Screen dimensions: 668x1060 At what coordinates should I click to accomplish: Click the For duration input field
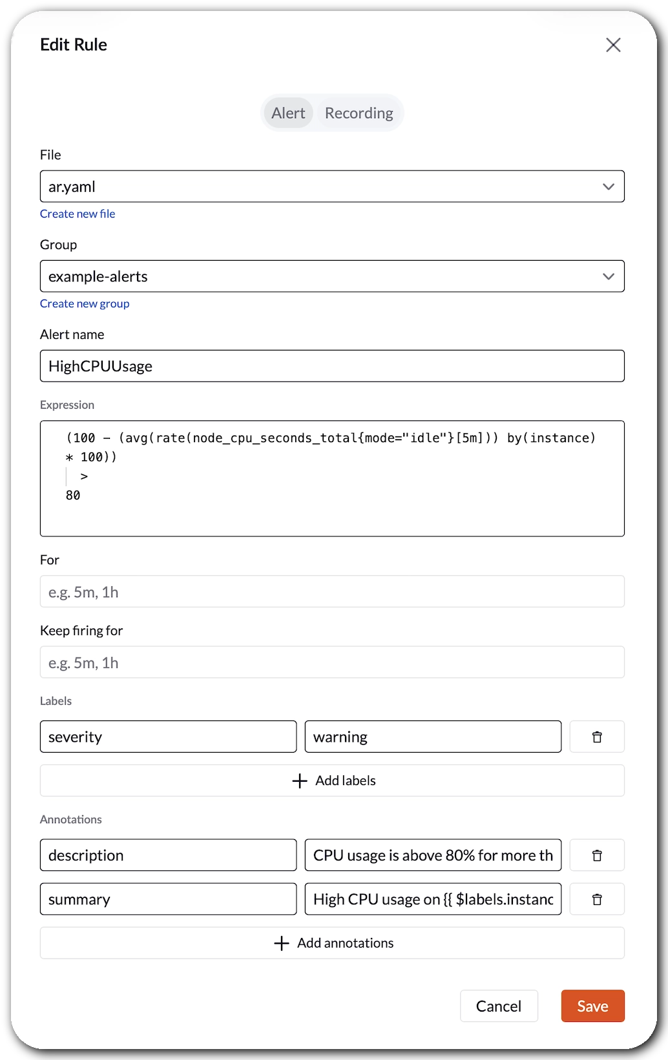coord(332,591)
